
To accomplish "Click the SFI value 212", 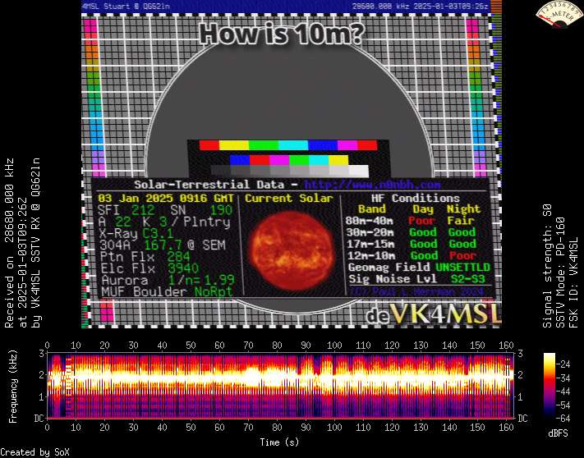I will click(142, 210).
